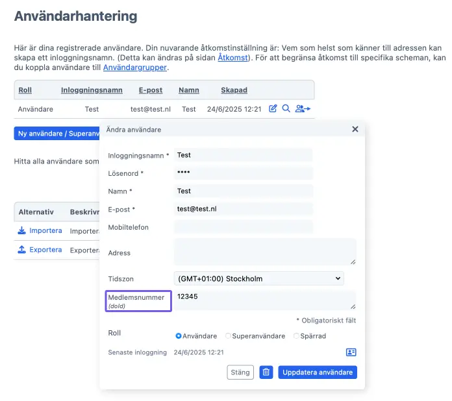Image resolution: width=452 pixels, height=401 pixels.
Task: Click the Ny användare / Superanvändare button
Action: tap(56, 134)
